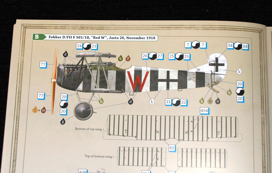Click the "Top of bottom wing" label
The image size is (272, 173).
pyautogui.click(x=99, y=156)
